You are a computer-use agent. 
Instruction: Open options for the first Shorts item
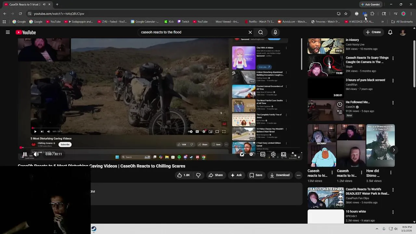coord(332,172)
